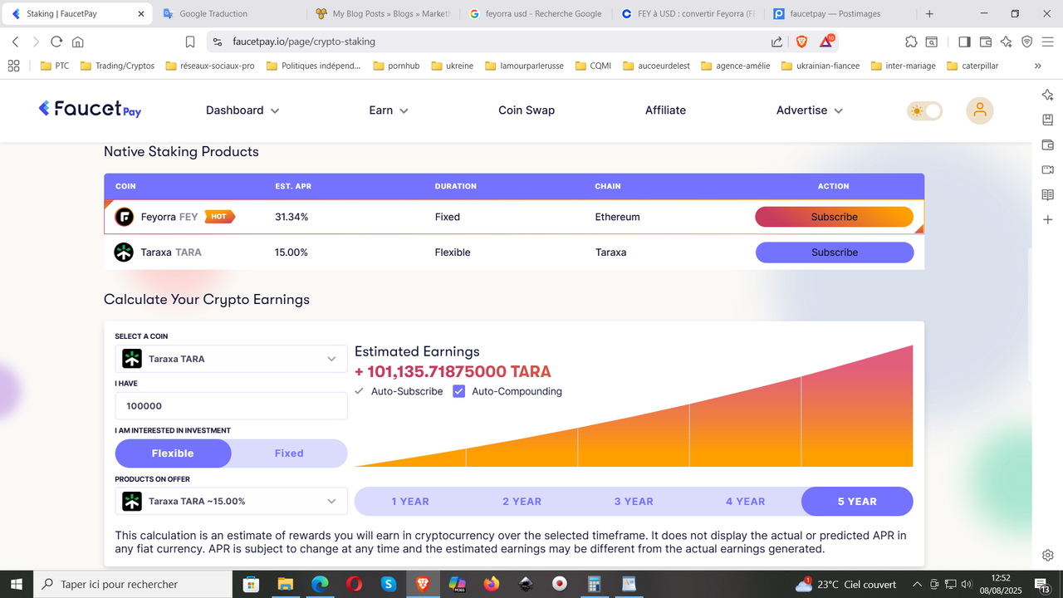
Task: Show more bookmarks with double chevron
Action: (x=1037, y=66)
